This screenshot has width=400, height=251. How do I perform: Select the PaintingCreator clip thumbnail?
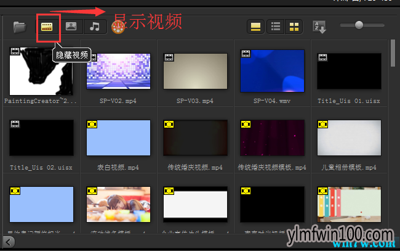click(x=41, y=71)
